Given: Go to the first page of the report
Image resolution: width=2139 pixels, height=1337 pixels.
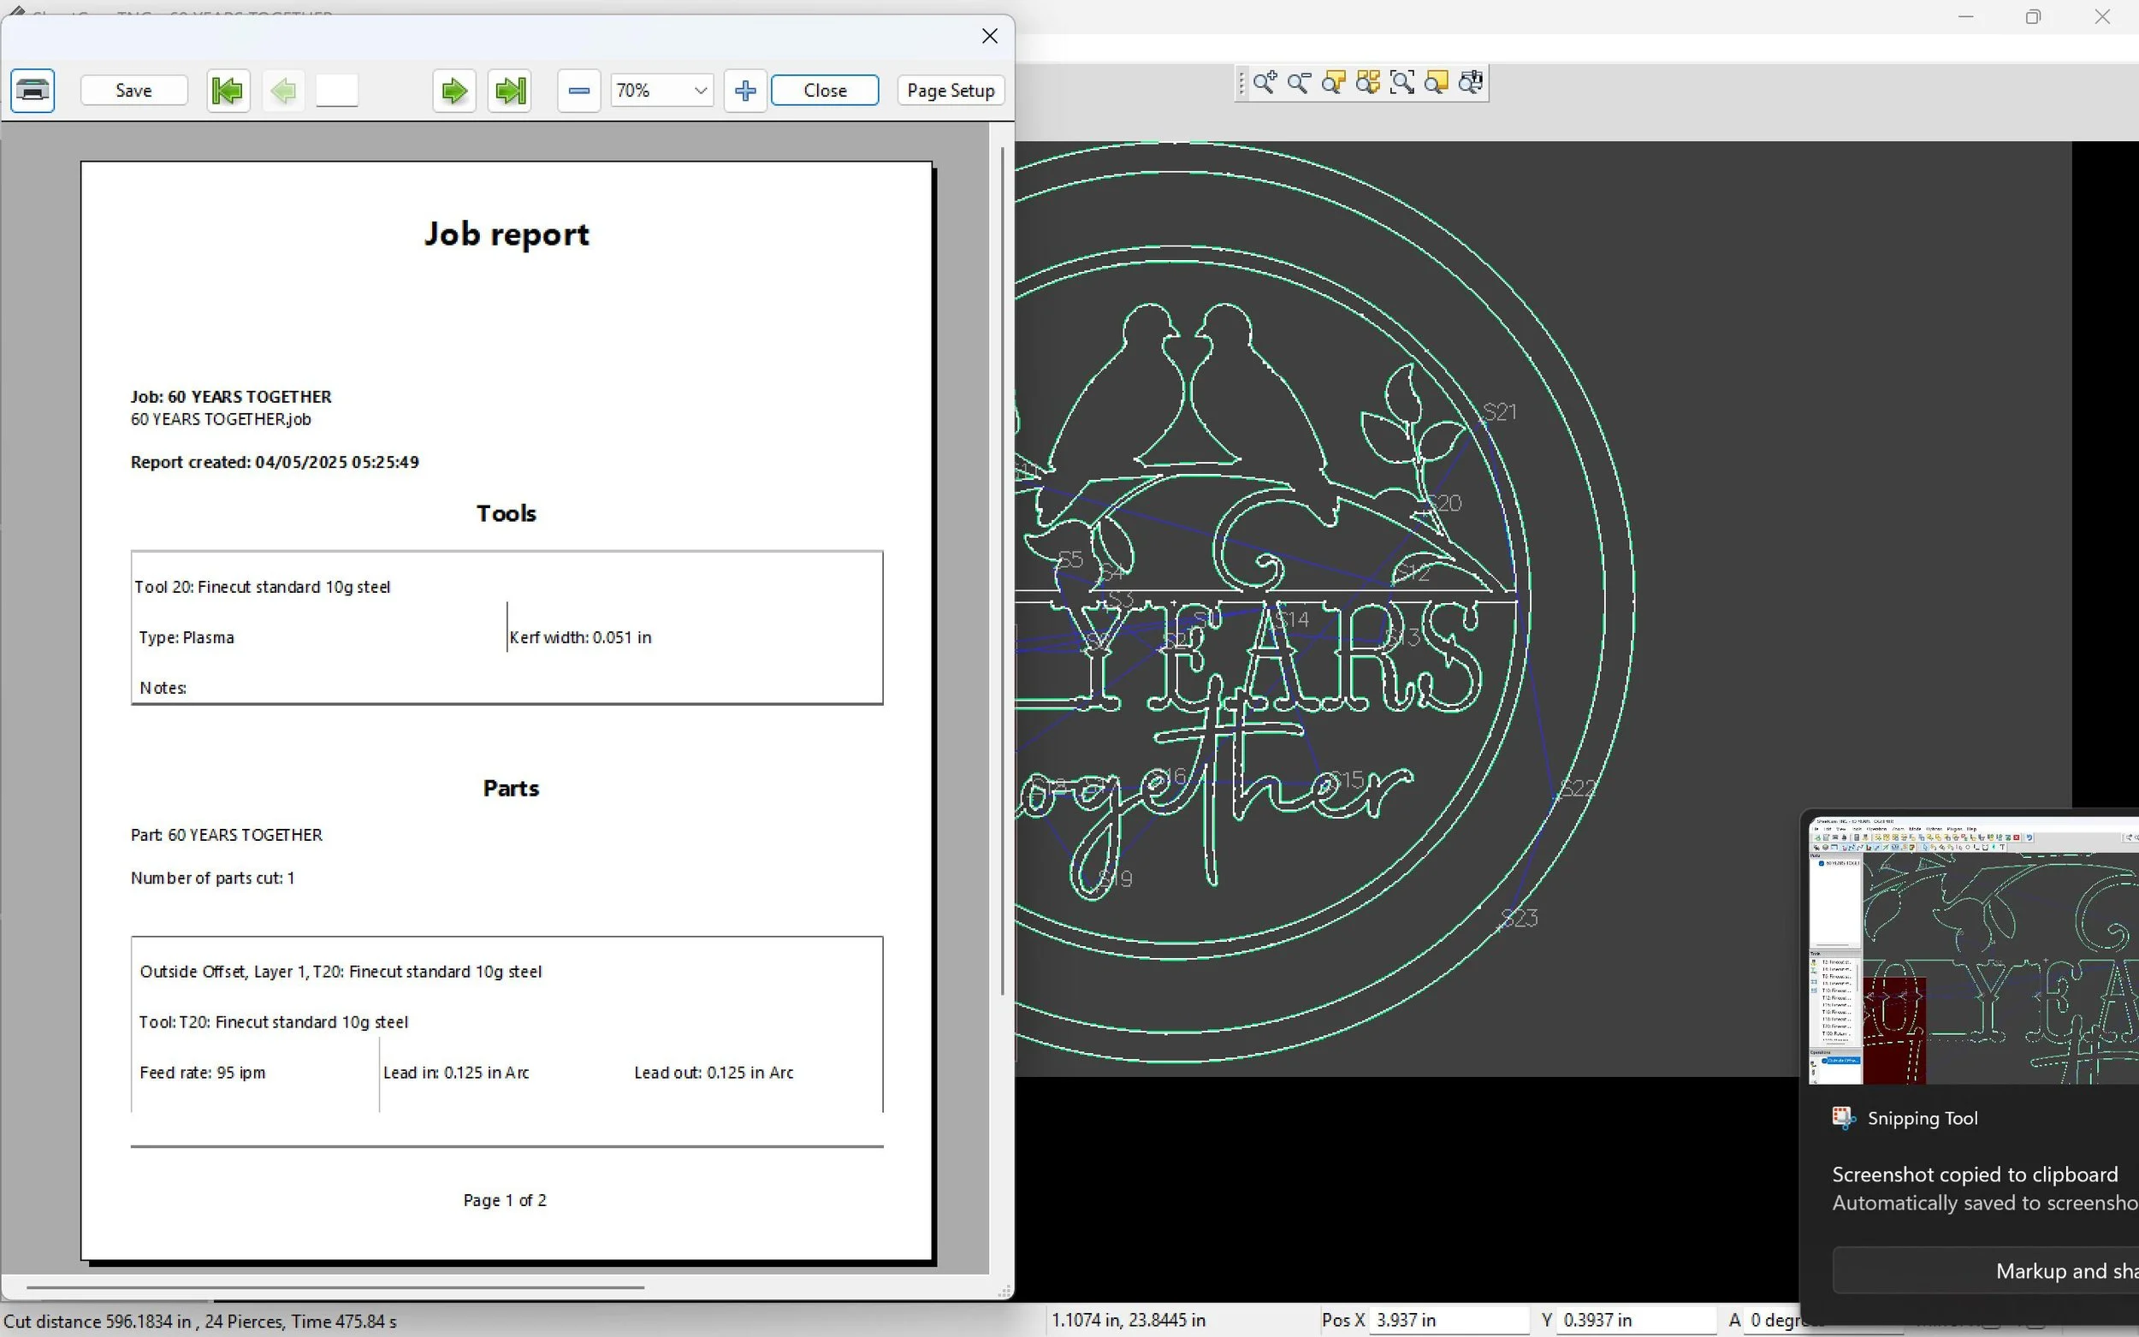Looking at the screenshot, I should [228, 90].
